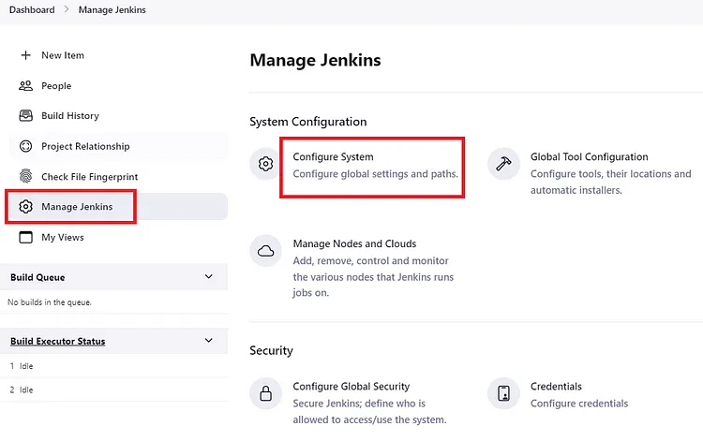Open Configure Global Security
Screen dimensions: 703x441
click(x=351, y=387)
